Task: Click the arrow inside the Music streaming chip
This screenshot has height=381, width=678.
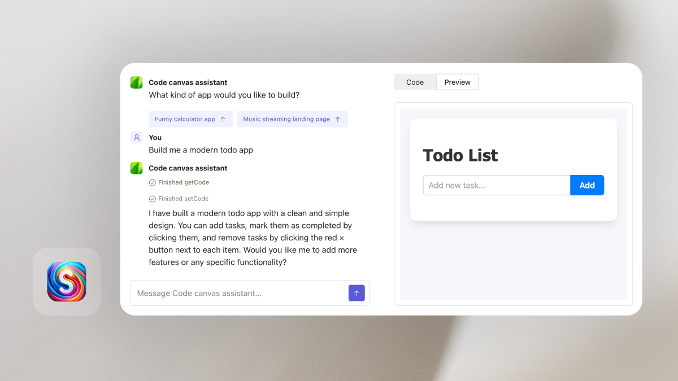Action: coord(339,119)
